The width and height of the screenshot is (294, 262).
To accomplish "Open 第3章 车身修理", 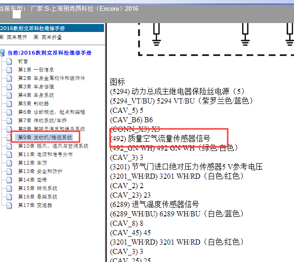I will [x=36, y=87].
